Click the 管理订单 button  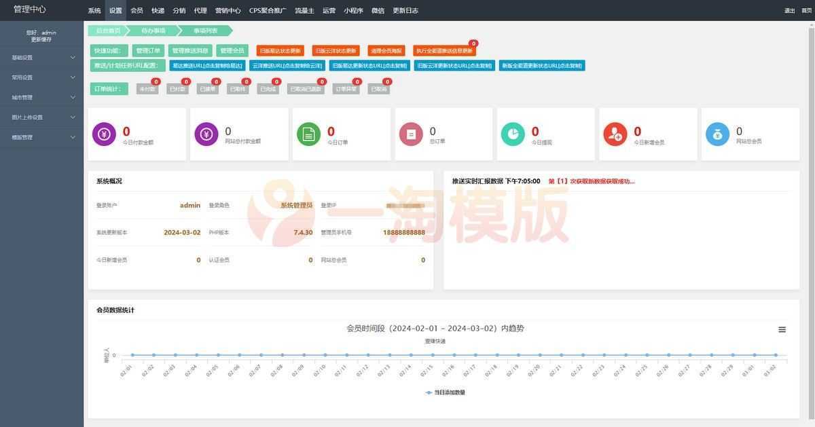pos(148,50)
